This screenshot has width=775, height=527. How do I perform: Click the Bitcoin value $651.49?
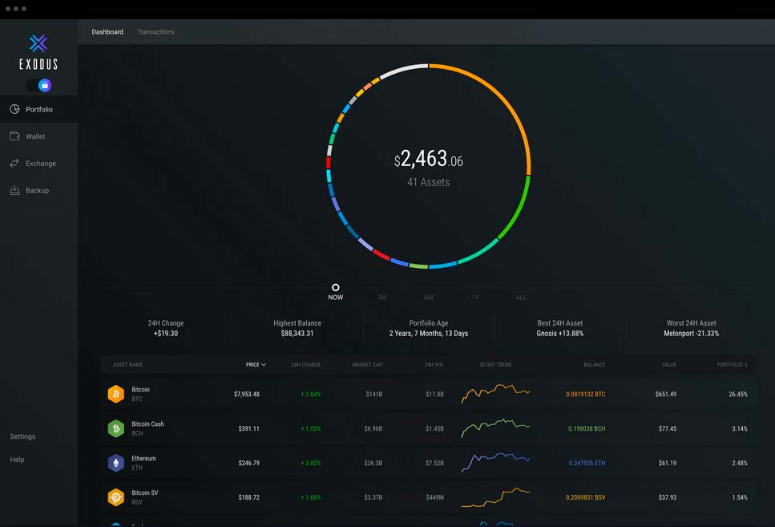pyautogui.click(x=666, y=395)
